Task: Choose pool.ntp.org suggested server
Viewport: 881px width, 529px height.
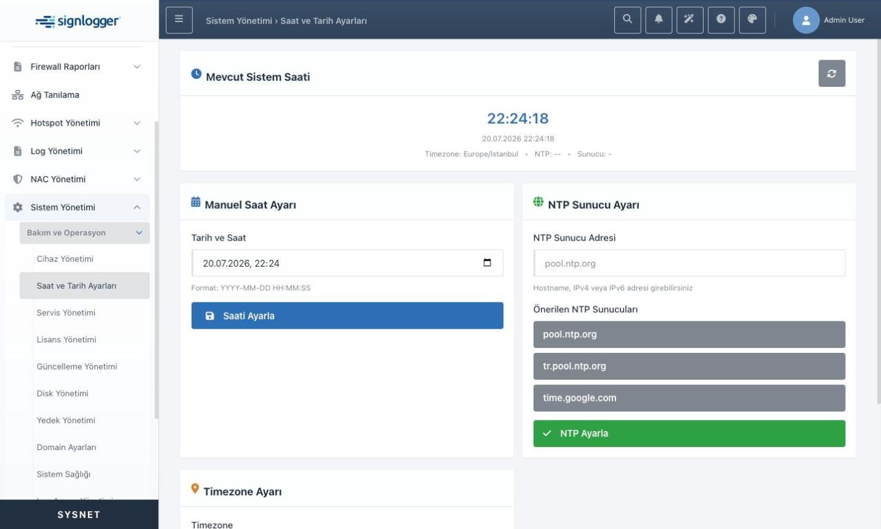Action: [689, 334]
